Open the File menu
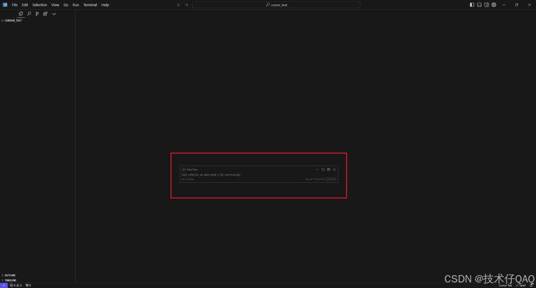The image size is (536, 288). tap(15, 5)
